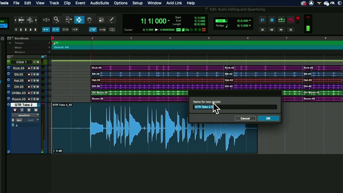The image size is (343, 193).
Task: Open the Setup menu
Action: (137, 3)
